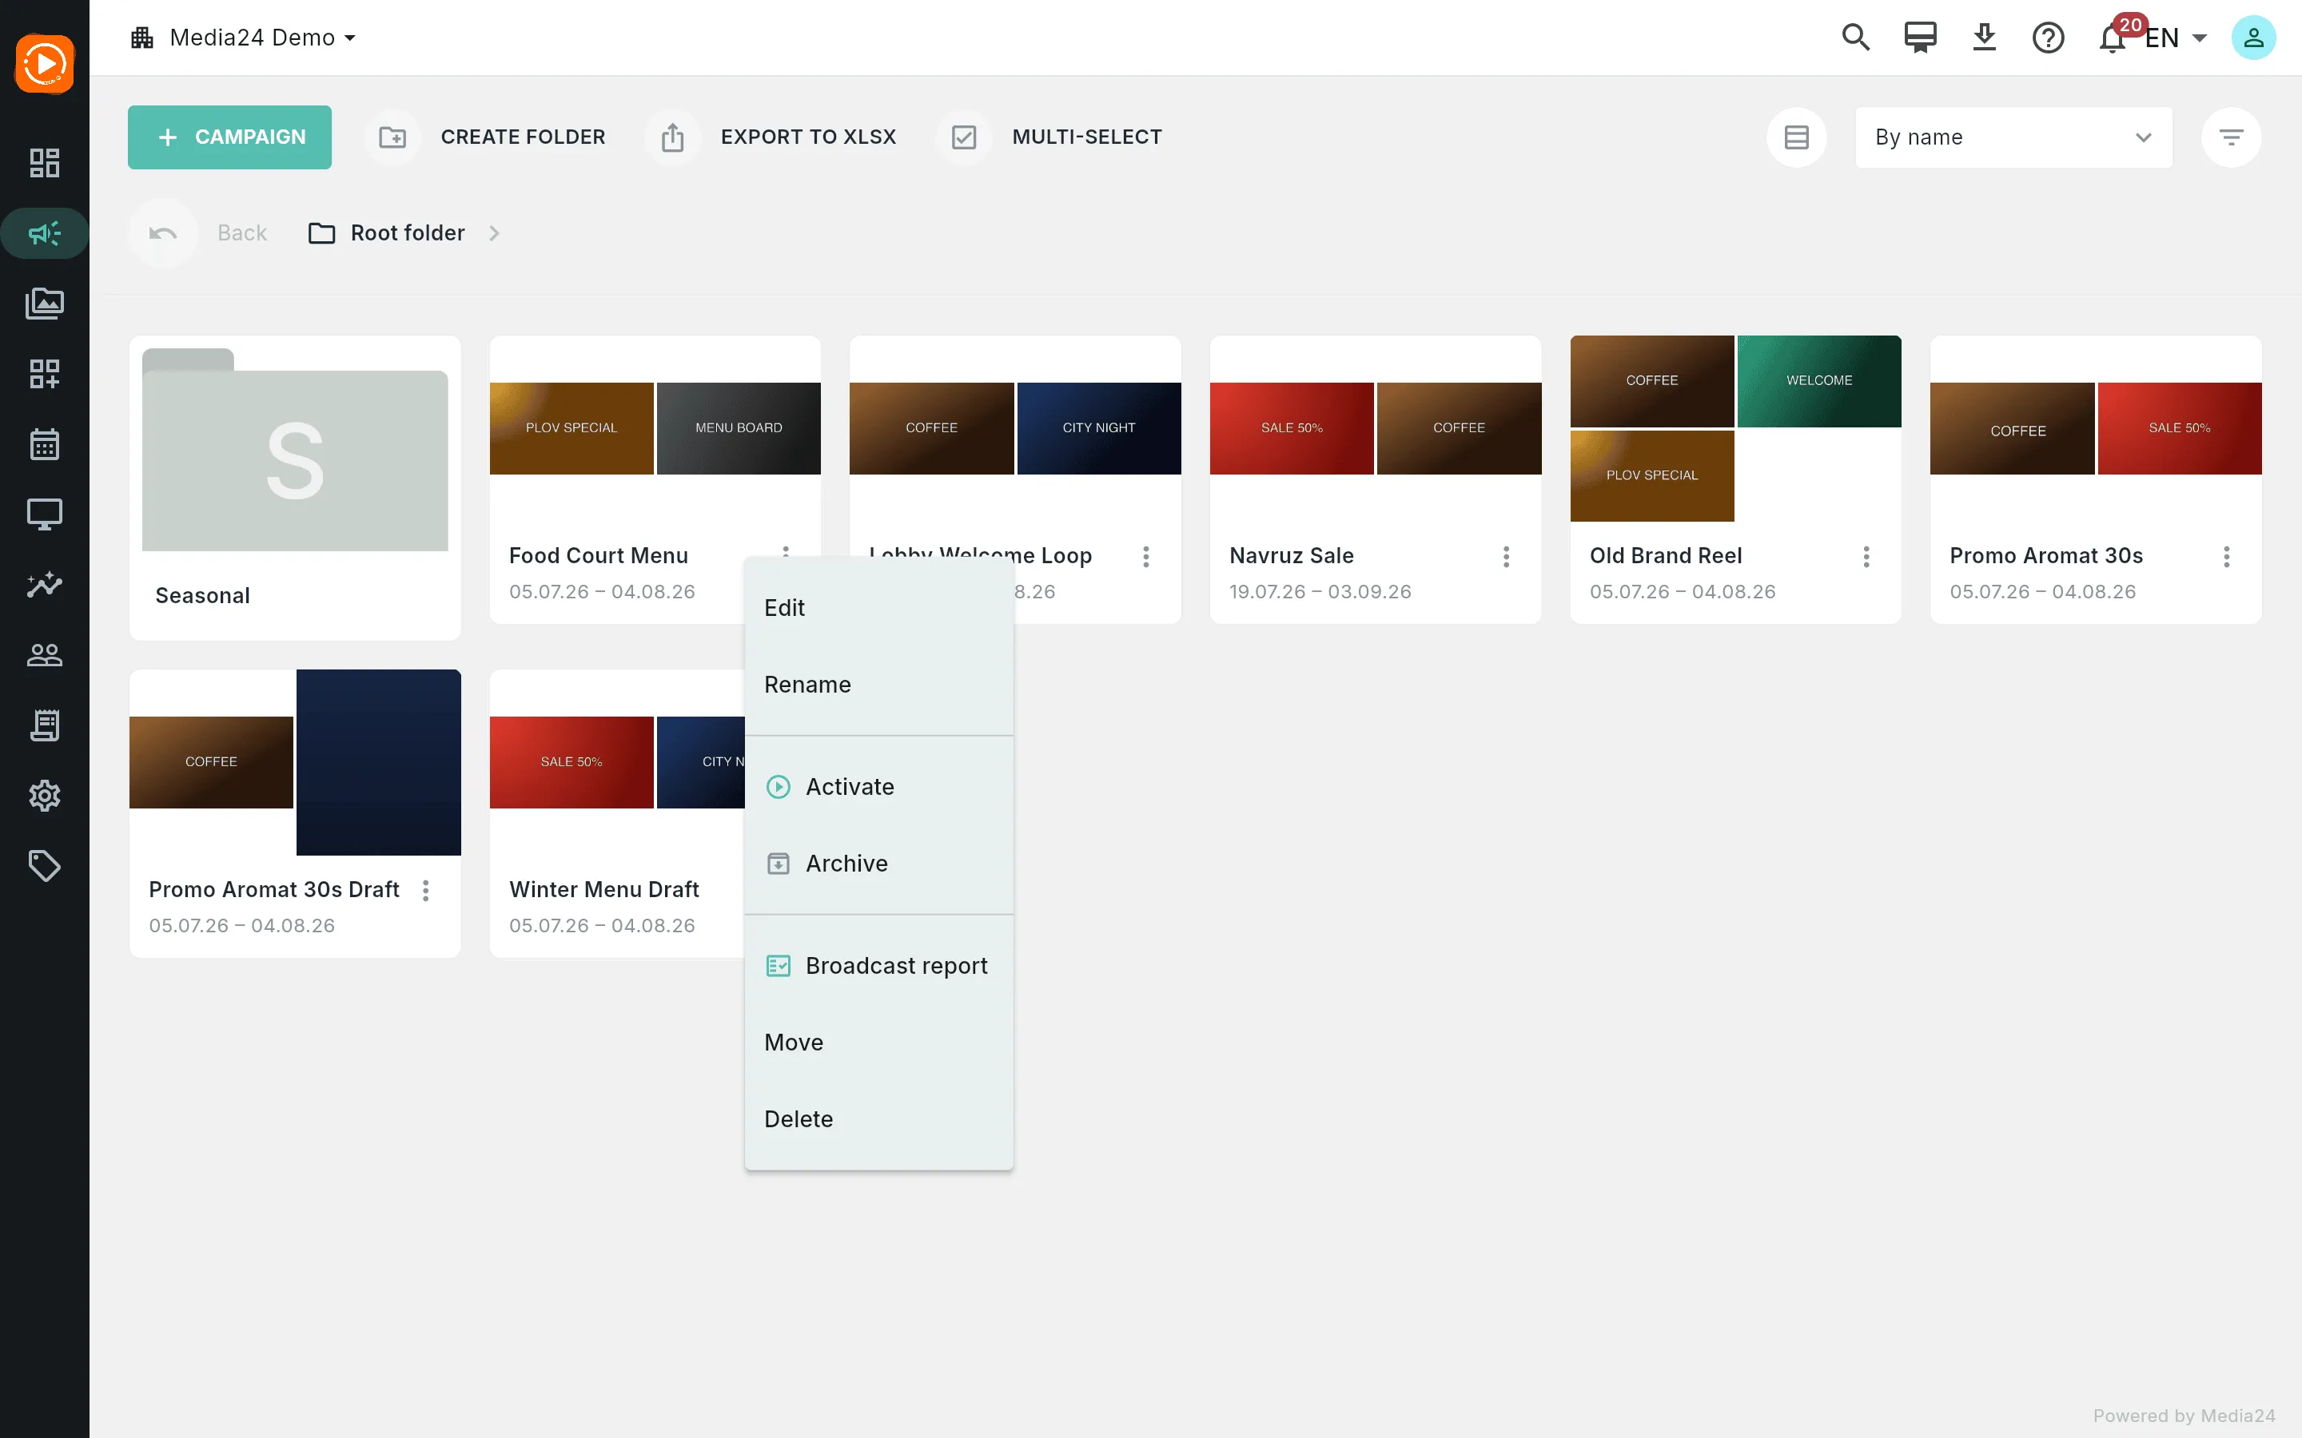
Task: Open the filter options icon
Action: [x=2232, y=137]
